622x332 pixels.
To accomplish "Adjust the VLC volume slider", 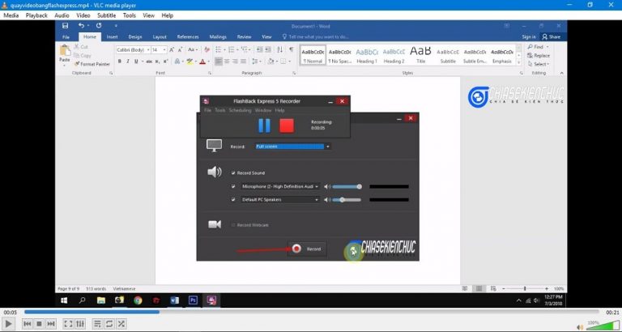I will (x=603, y=326).
